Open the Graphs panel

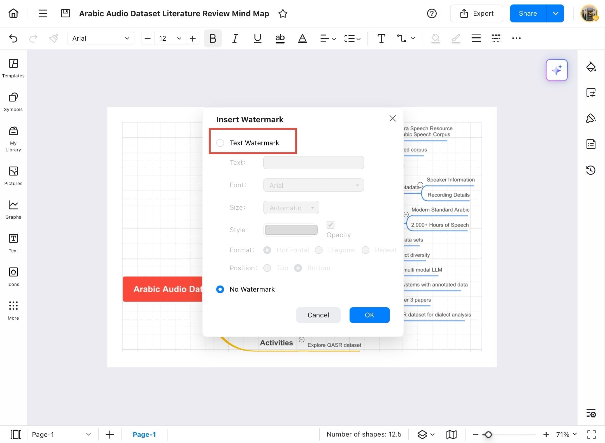click(x=13, y=209)
